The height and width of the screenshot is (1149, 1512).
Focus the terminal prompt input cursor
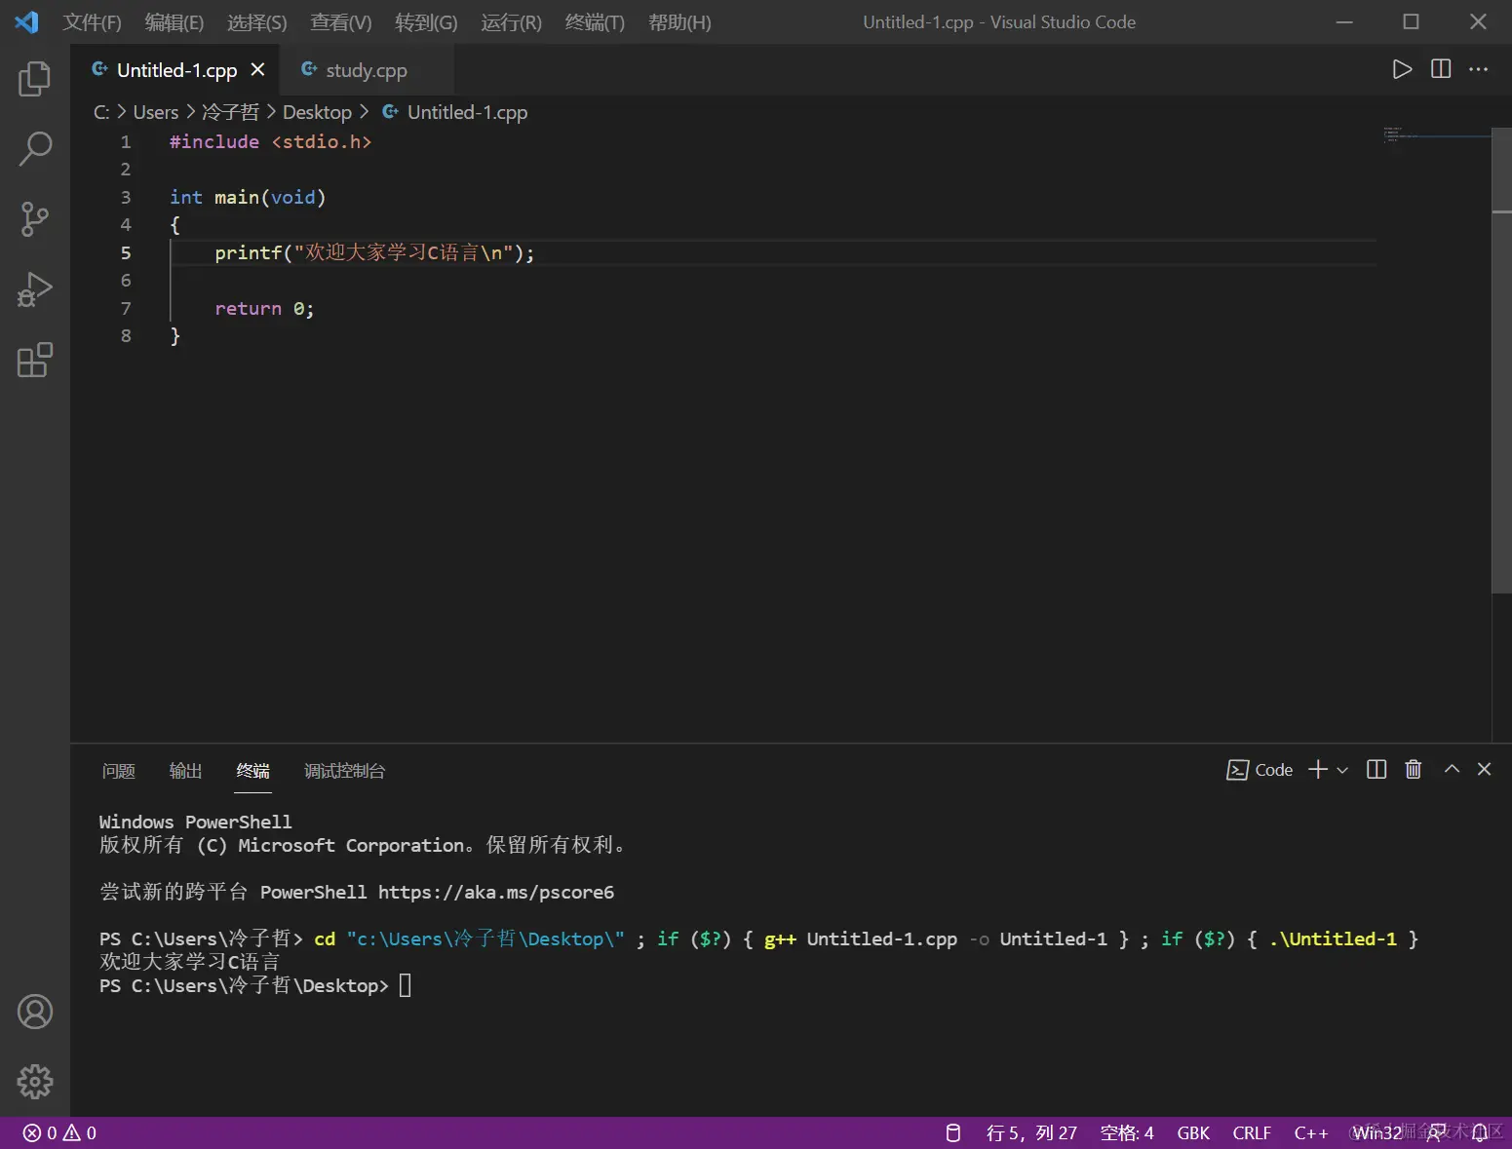point(406,985)
